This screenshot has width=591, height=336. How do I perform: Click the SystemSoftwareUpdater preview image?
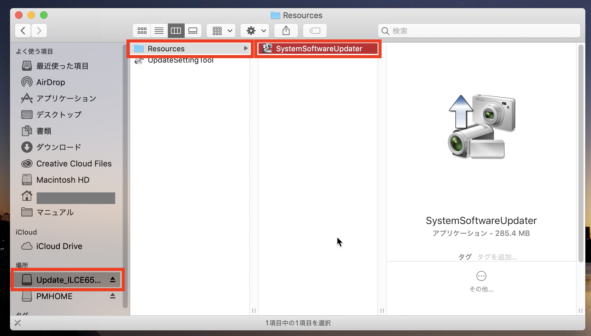pos(481,126)
